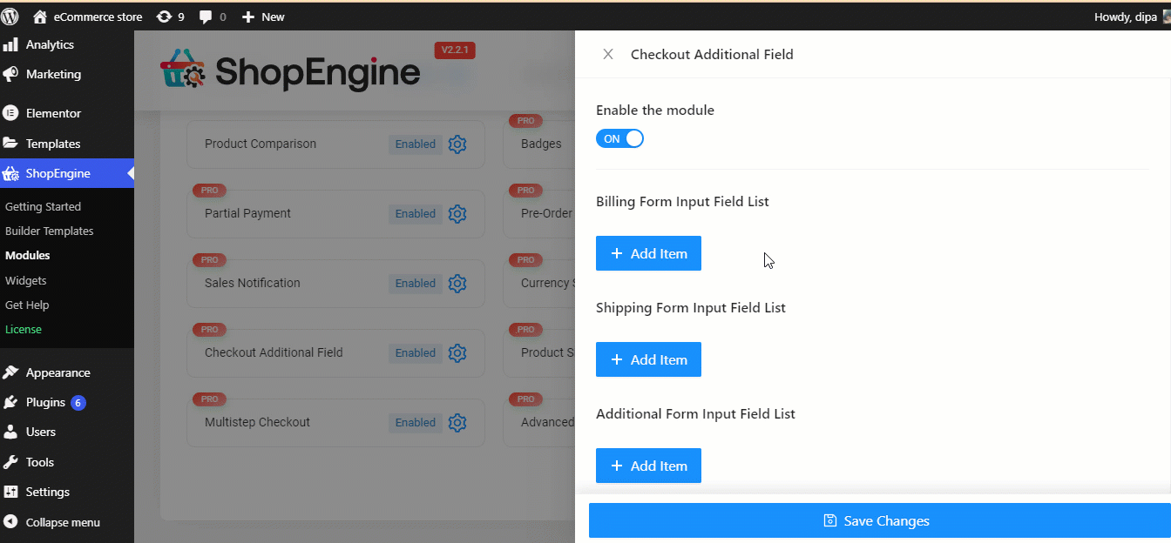Image resolution: width=1171 pixels, height=543 pixels.
Task: Click Enabled badge for Product Comparison
Action: click(415, 144)
